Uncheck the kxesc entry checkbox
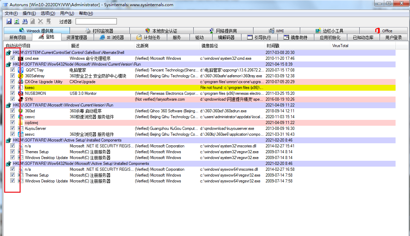 12,87
